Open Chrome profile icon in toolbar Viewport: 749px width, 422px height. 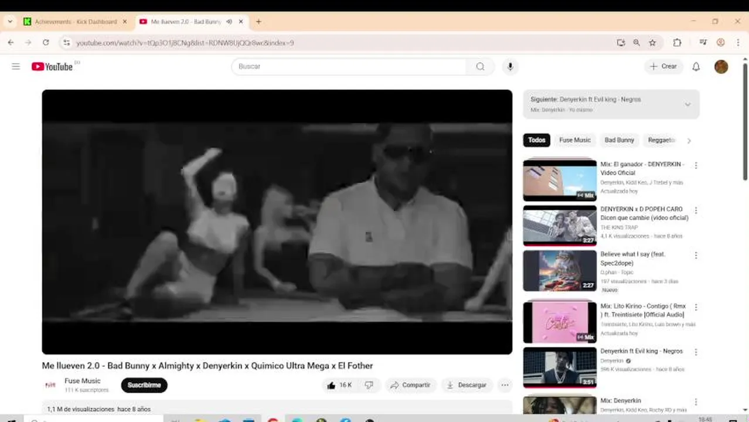(721, 42)
